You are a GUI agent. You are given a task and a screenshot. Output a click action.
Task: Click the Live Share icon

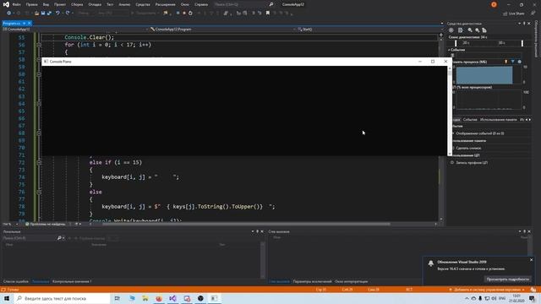[505, 14]
